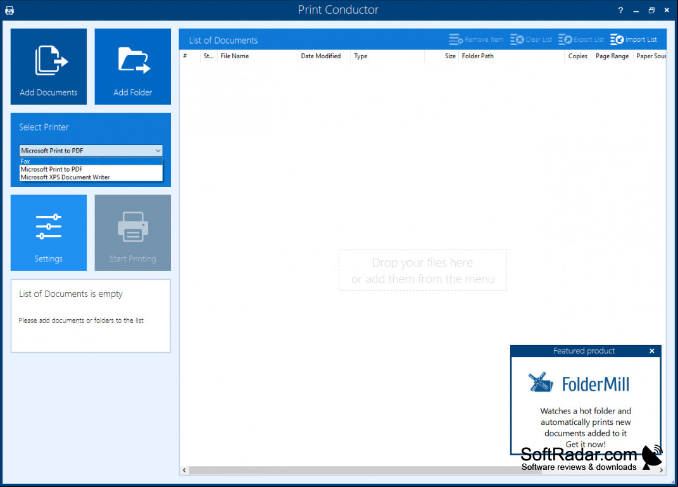Screen dimensions: 678x487
Task: Click the Copies column header
Action: pos(578,56)
